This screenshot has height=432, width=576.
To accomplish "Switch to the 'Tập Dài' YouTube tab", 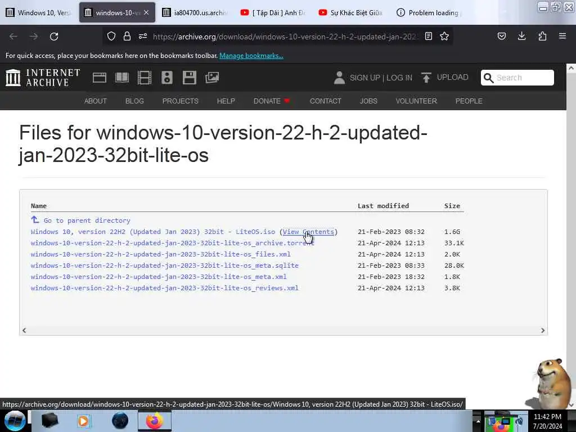I will (273, 12).
